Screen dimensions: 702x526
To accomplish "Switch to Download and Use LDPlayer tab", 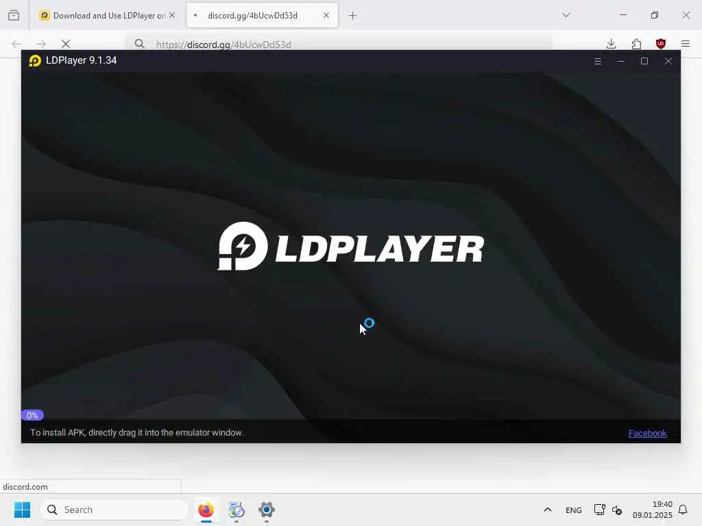I will 107,15.
